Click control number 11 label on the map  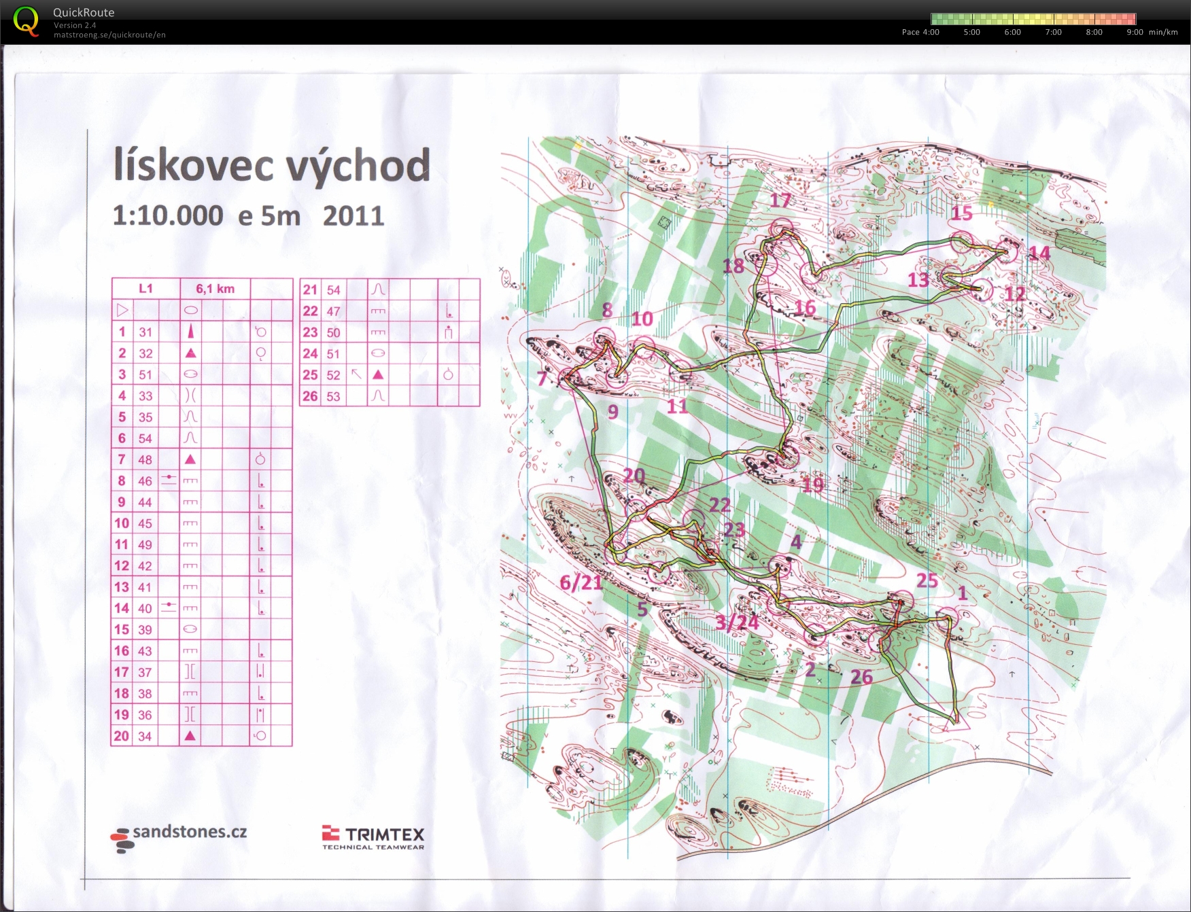pos(677,406)
